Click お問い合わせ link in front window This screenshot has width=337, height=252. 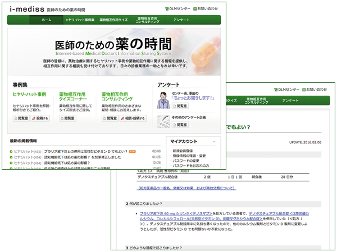(206, 9)
